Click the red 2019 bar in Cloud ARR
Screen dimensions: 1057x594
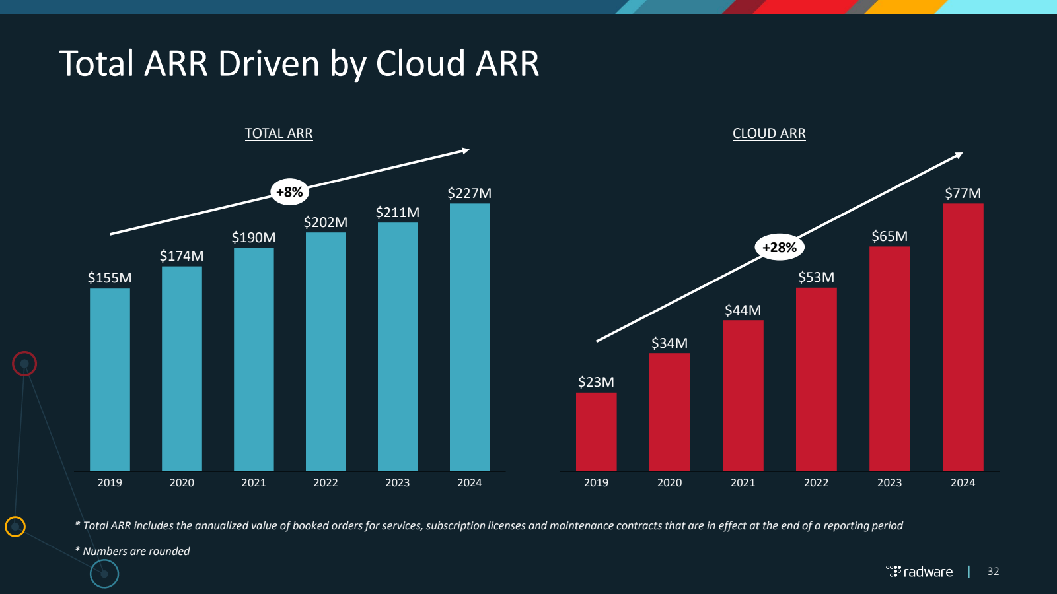click(x=596, y=432)
